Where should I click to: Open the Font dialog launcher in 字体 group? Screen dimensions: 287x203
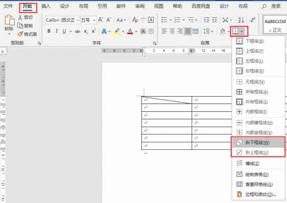click(155, 44)
